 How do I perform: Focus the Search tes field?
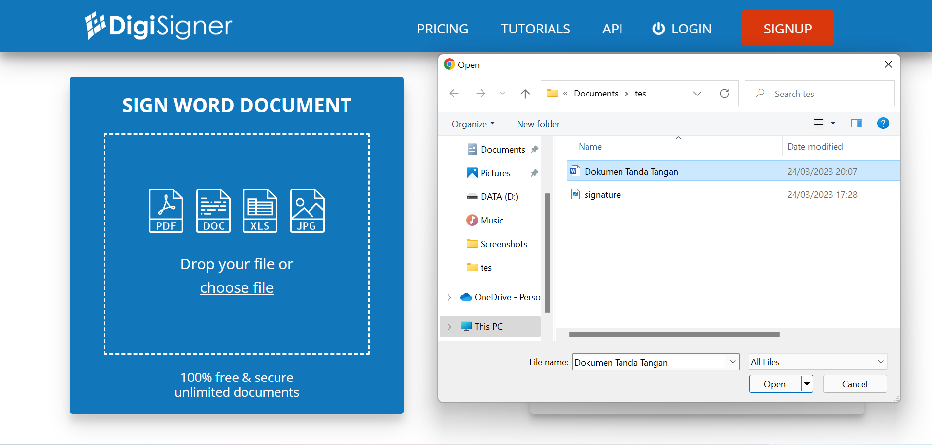point(820,94)
